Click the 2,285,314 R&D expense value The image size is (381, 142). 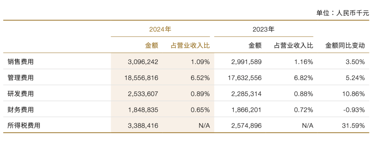(247, 94)
